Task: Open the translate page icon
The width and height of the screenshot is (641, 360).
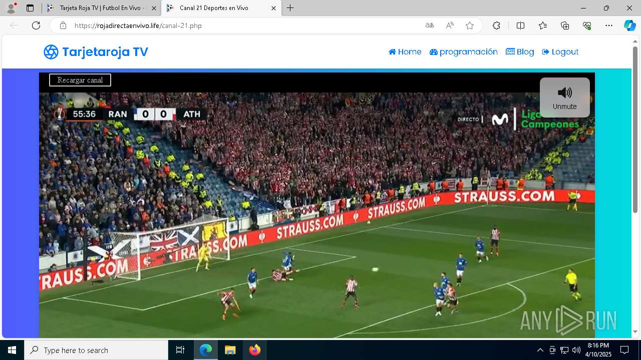Action: (430, 25)
